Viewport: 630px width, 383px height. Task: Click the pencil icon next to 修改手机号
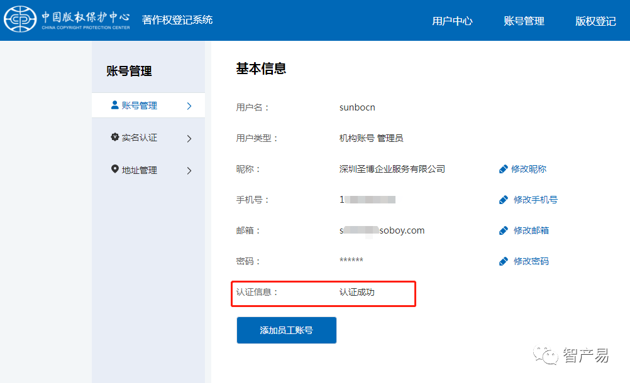503,200
